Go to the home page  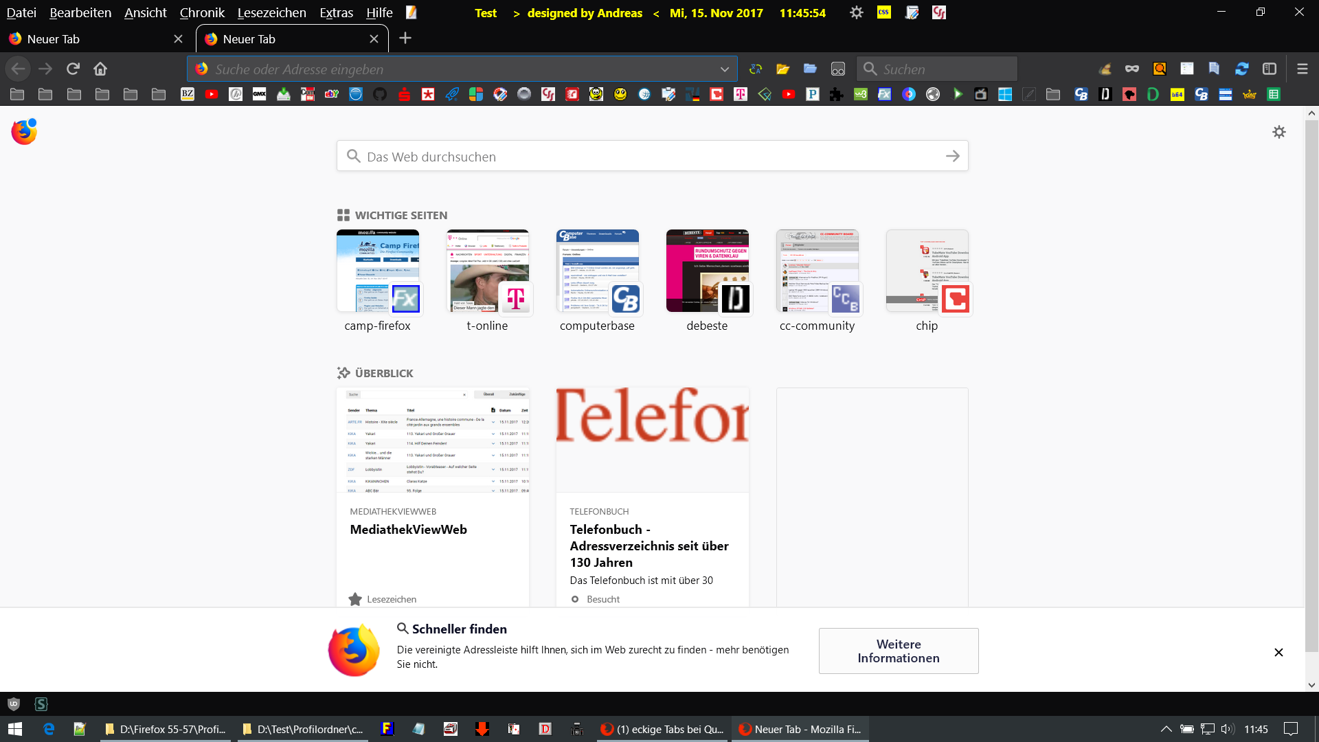(100, 69)
